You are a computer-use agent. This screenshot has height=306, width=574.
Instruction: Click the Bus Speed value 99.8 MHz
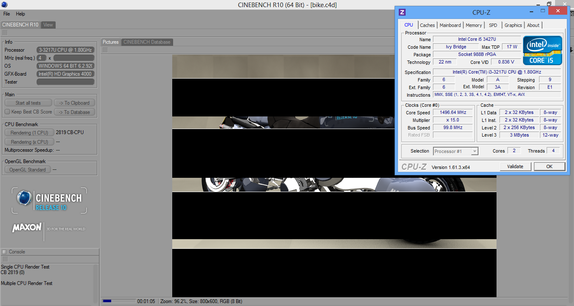[453, 128]
